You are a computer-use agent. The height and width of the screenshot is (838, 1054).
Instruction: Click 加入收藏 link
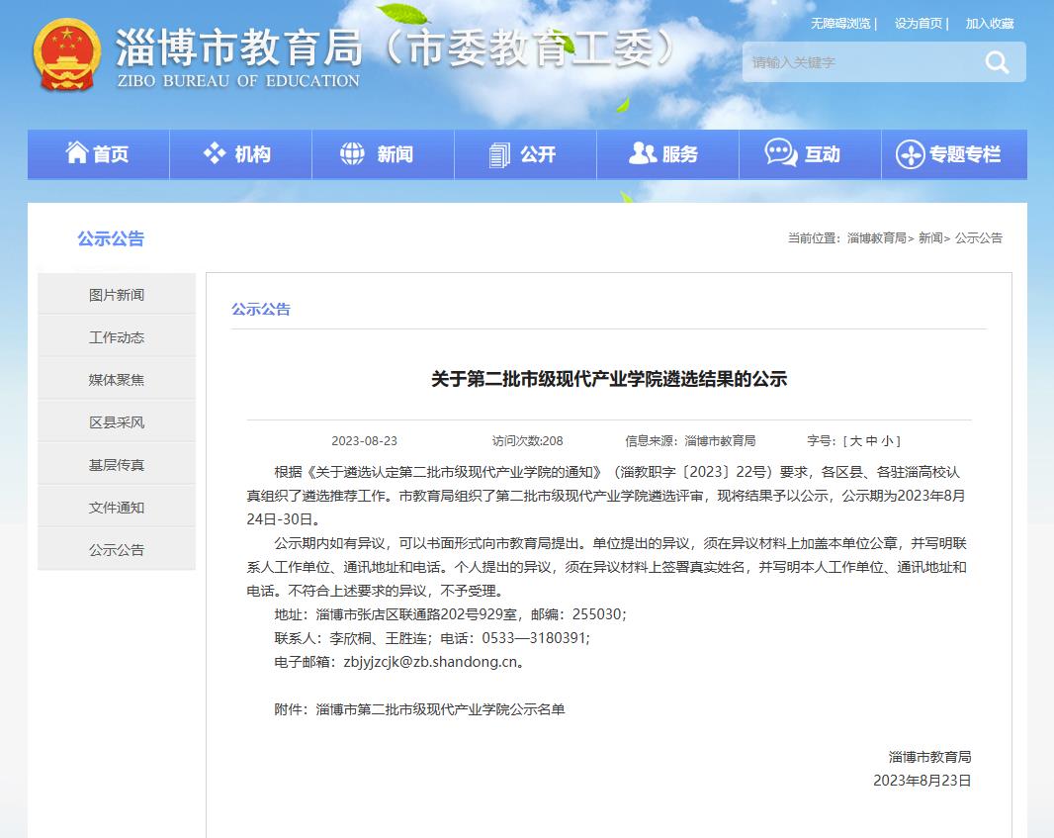pyautogui.click(x=990, y=24)
